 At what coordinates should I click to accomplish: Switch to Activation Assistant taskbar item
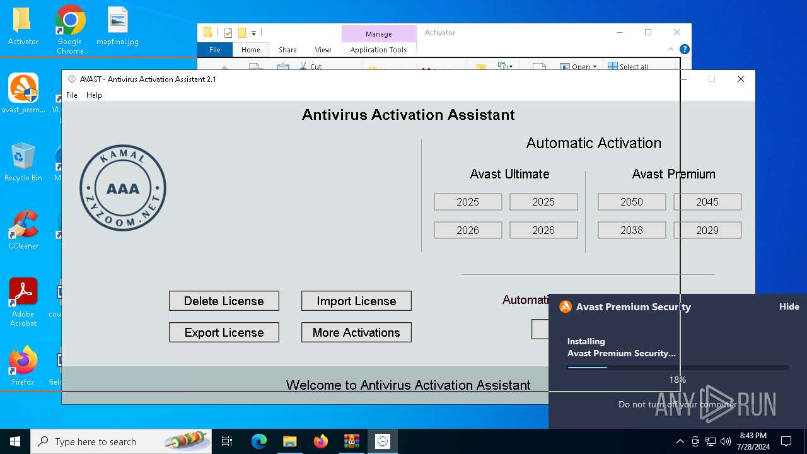point(383,441)
